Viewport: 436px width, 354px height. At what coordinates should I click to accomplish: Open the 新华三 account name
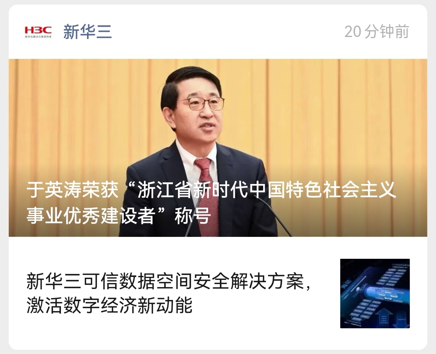87,32
